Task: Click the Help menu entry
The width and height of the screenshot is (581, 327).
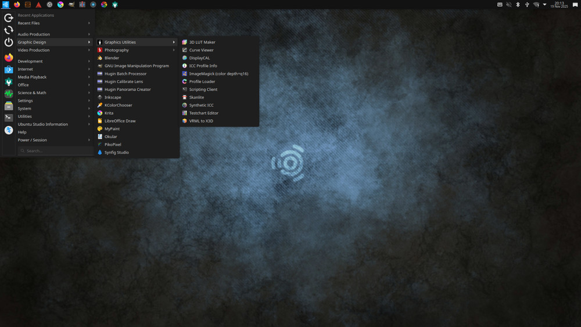Action: [x=54, y=132]
